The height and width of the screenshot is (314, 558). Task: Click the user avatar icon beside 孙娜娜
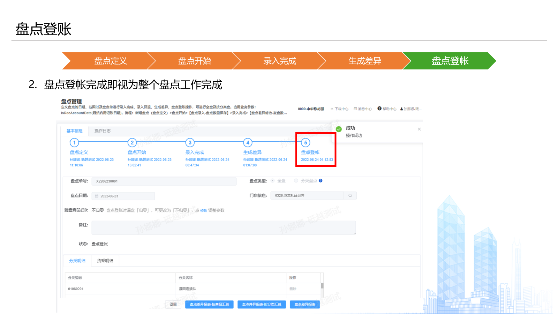pos(401,109)
